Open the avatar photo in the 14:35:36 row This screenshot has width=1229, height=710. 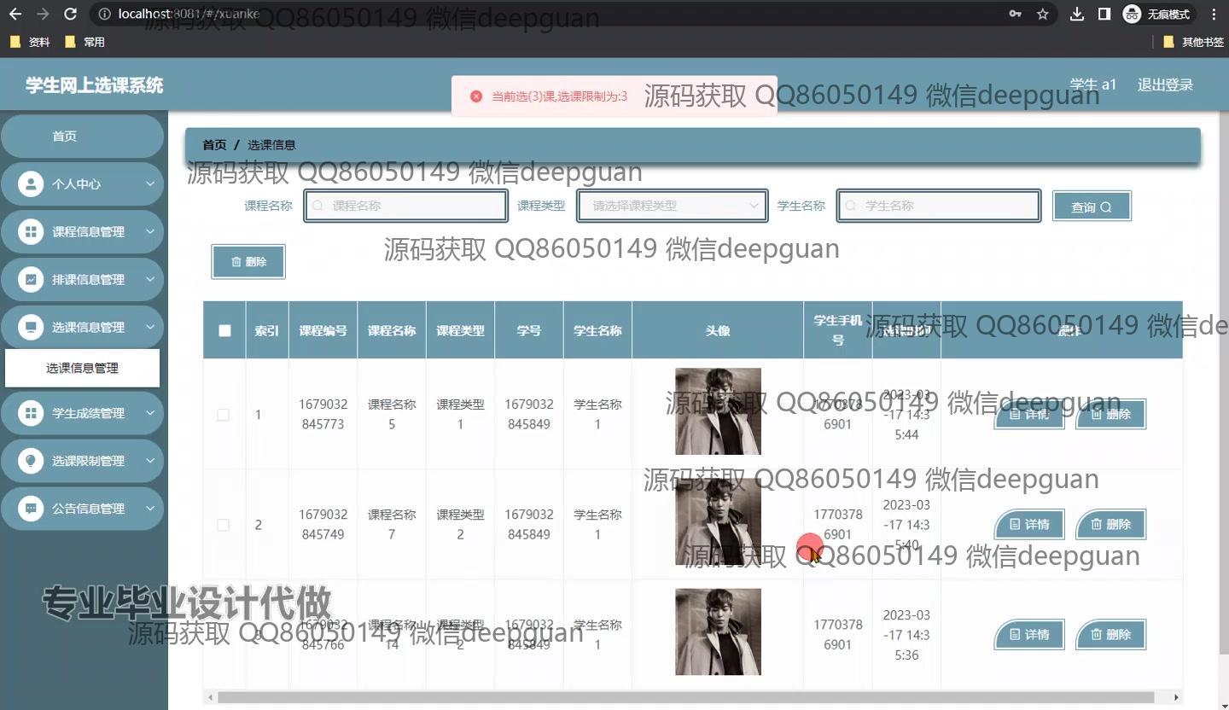(x=718, y=631)
